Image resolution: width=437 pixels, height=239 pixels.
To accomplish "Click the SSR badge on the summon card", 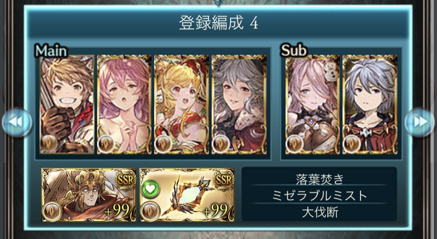I will [126, 180].
